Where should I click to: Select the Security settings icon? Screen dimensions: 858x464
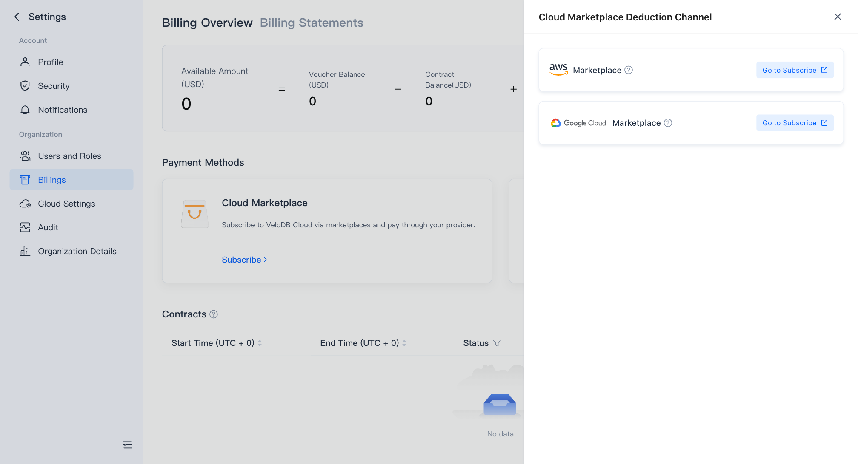25,86
